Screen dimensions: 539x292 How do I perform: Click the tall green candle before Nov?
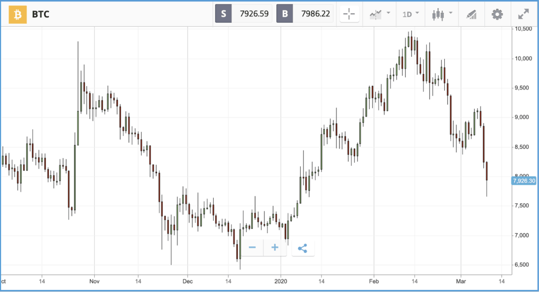pos(75,178)
